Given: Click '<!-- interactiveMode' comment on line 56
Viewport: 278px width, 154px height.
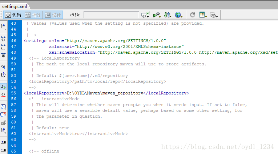Looking at the screenshot, I should pos(54,99).
